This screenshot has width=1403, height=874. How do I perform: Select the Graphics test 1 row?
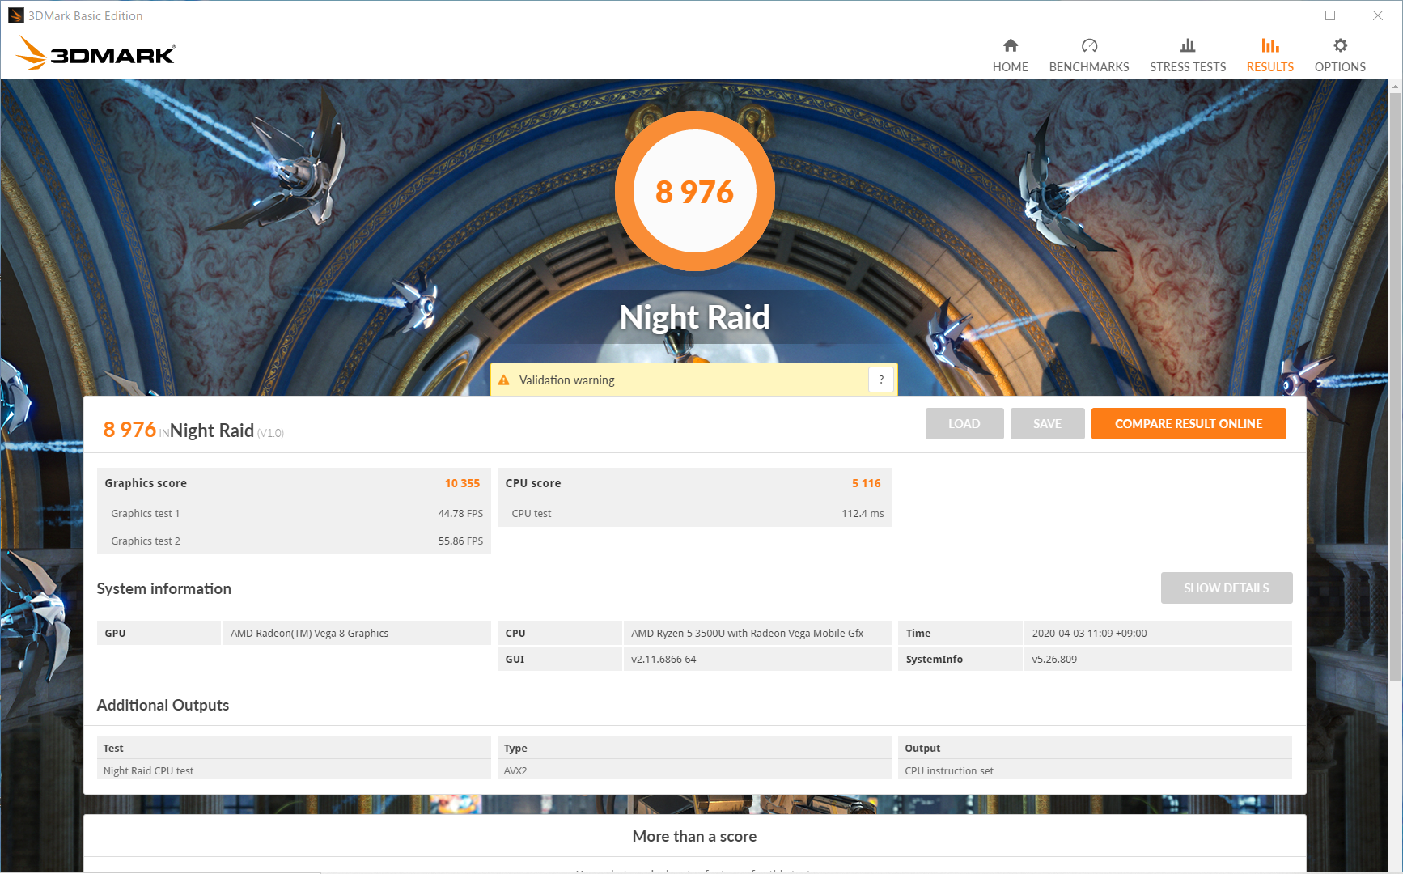click(x=294, y=513)
